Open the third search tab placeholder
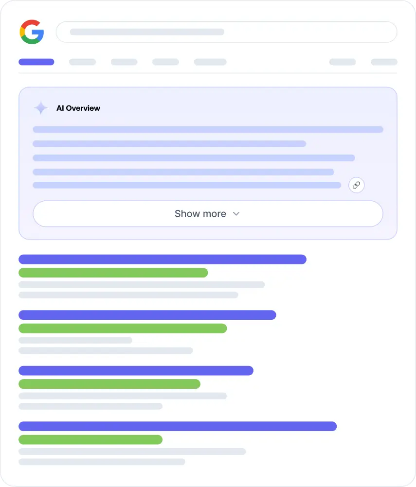Screen dimensions: 416x487 click(124, 62)
